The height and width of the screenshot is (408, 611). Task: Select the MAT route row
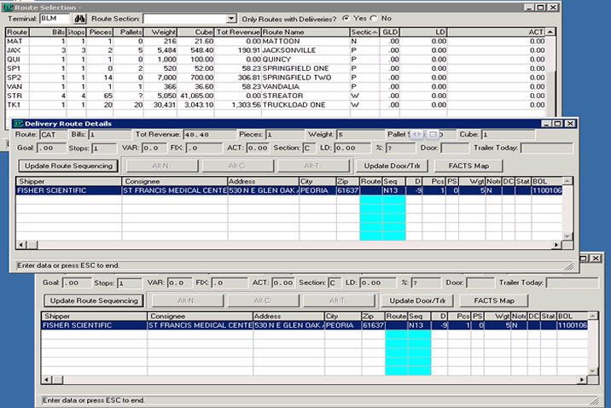point(276,41)
